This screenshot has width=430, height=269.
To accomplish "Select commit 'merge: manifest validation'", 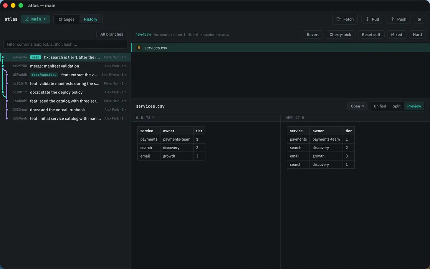I will [65, 66].
